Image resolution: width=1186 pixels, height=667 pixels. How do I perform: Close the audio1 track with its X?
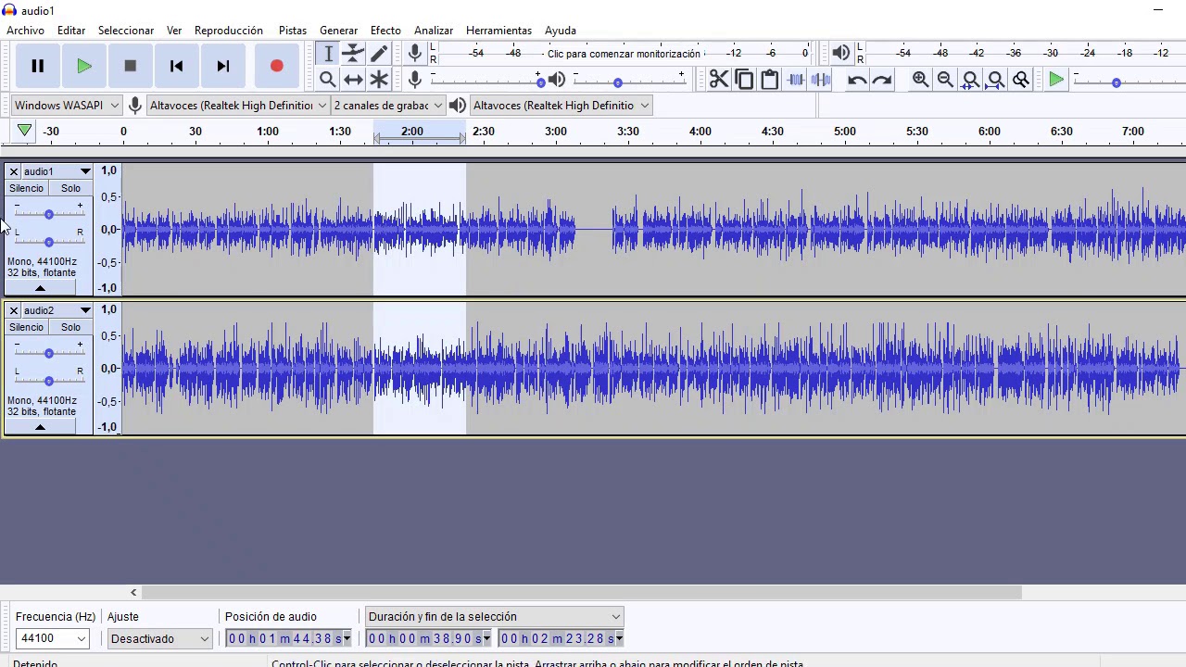click(x=13, y=171)
